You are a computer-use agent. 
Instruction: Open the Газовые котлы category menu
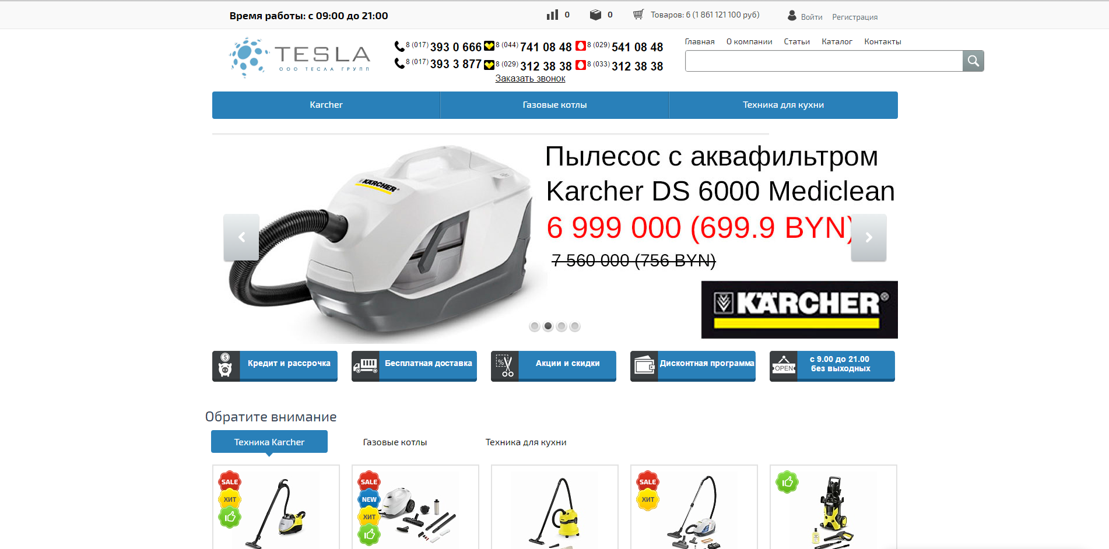[554, 105]
